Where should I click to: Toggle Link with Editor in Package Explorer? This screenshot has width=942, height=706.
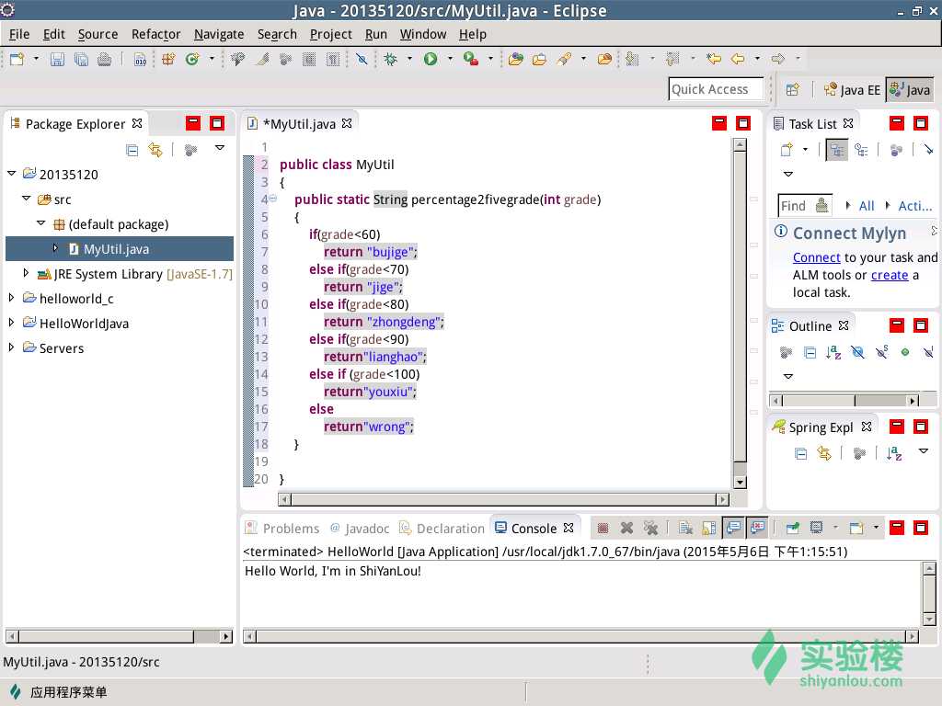(x=155, y=150)
